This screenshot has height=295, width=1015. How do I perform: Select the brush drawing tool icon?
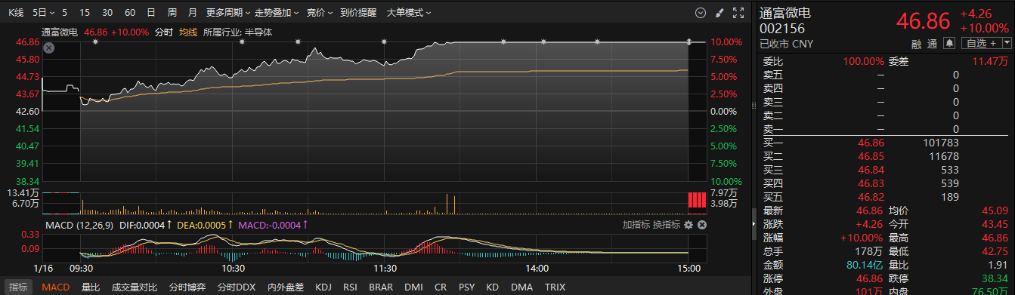point(719,13)
